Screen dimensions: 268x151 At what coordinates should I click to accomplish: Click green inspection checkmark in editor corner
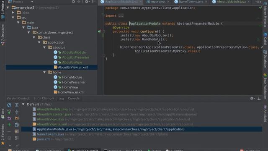click(260, 8)
